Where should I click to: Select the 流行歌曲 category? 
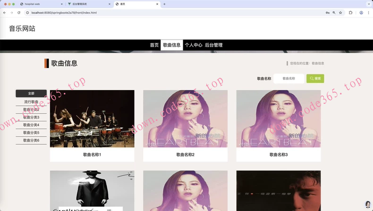[x=31, y=102]
